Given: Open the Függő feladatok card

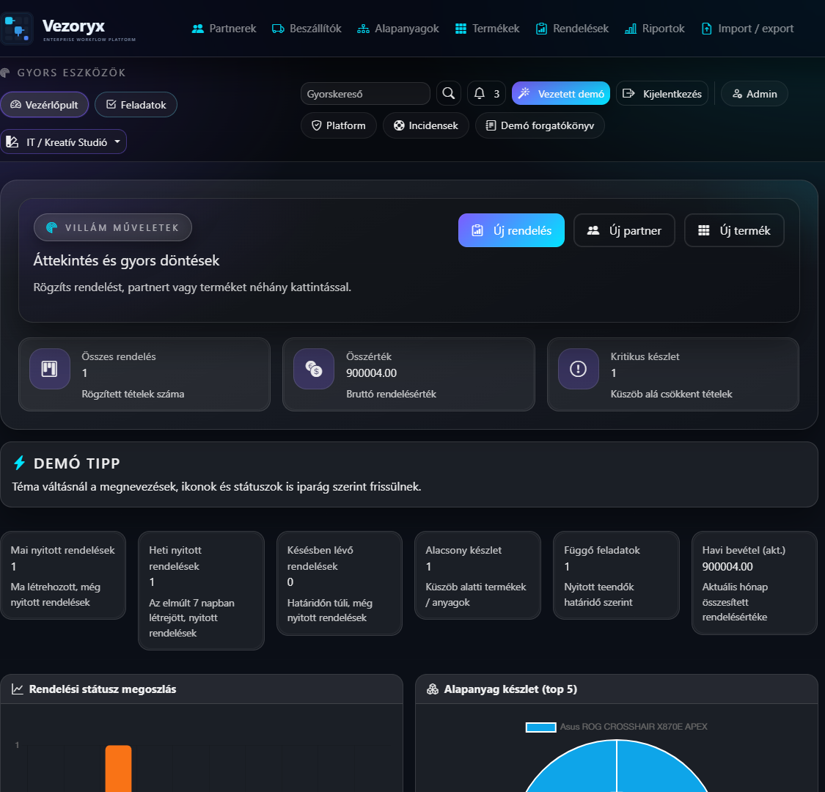Looking at the screenshot, I should click(x=616, y=575).
